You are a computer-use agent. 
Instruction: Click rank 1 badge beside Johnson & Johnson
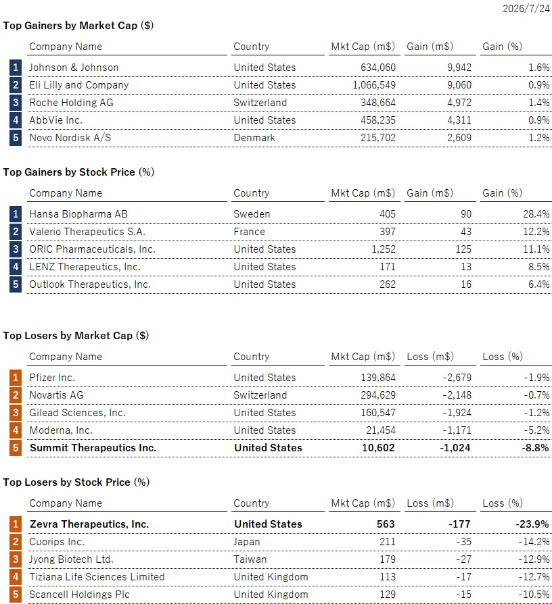pos(16,68)
